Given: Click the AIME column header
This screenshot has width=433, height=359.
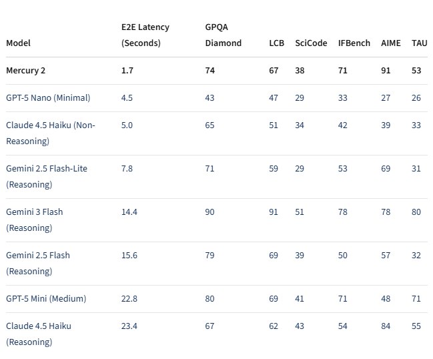Looking at the screenshot, I should 391,43.
